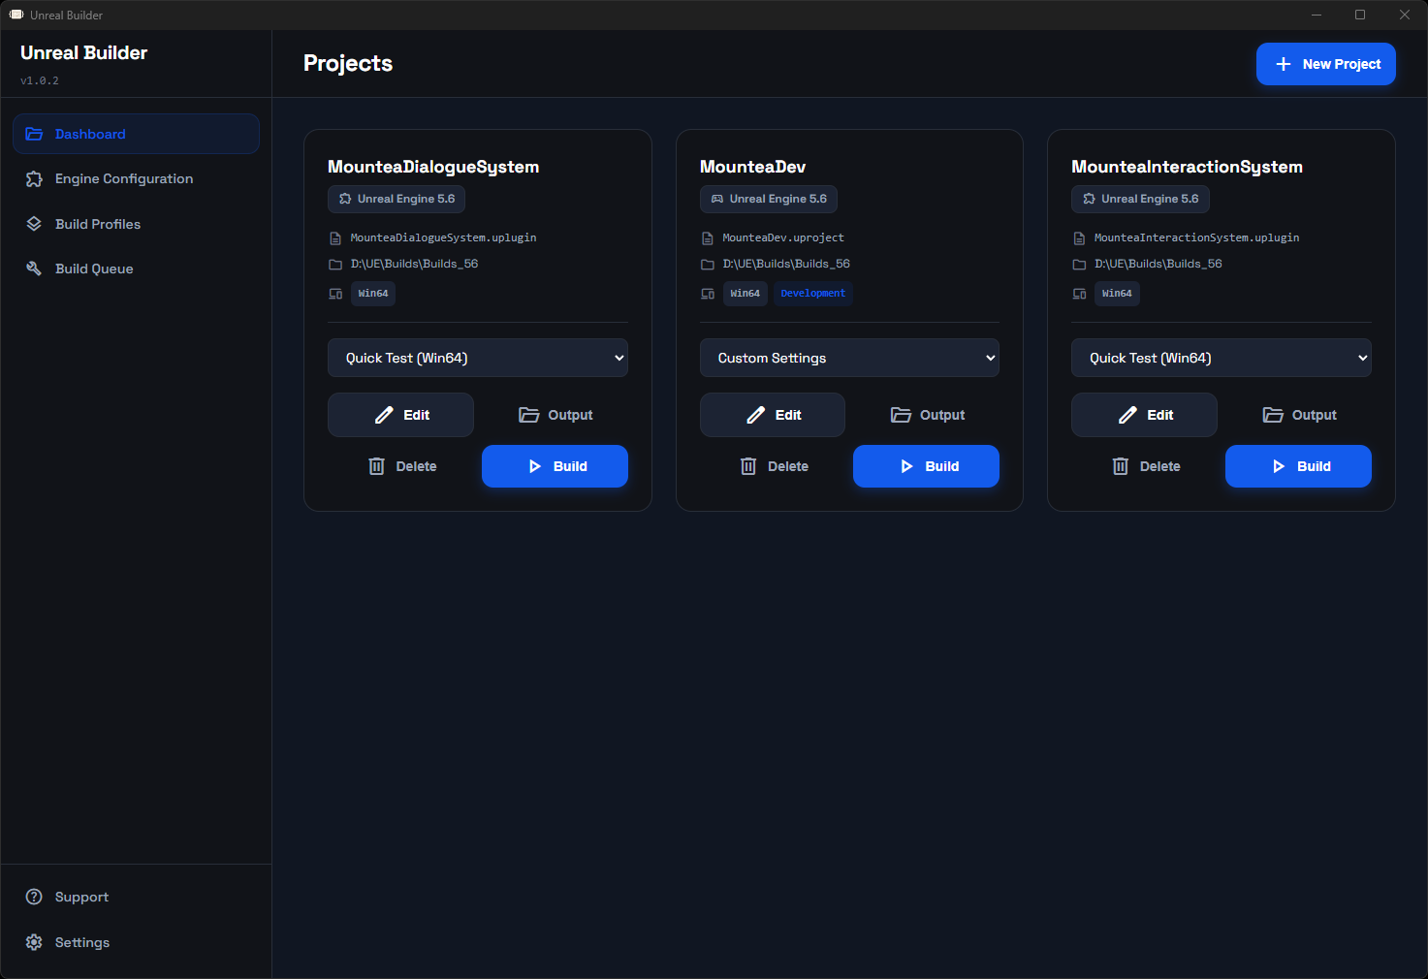
Task: Open profile dropdown for MounteaInteractionSystem
Action: point(1222,358)
